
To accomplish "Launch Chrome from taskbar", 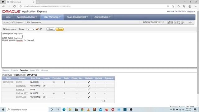I will 82,110.
